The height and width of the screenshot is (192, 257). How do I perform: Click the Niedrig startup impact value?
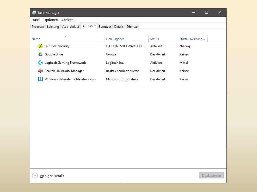pyautogui.click(x=185, y=46)
